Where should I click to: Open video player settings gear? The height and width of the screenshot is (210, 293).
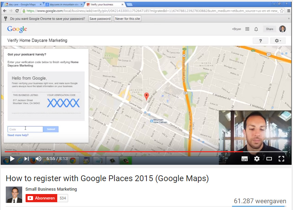click(x=257, y=159)
